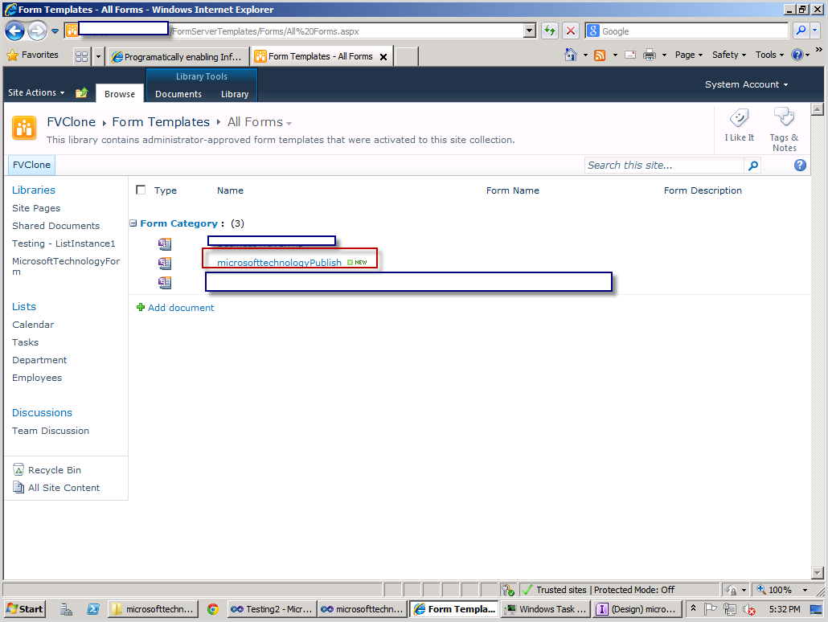Click the InfoPath icon beside microsofttechnologyPublish
This screenshot has width=828, height=622.
pyautogui.click(x=165, y=263)
